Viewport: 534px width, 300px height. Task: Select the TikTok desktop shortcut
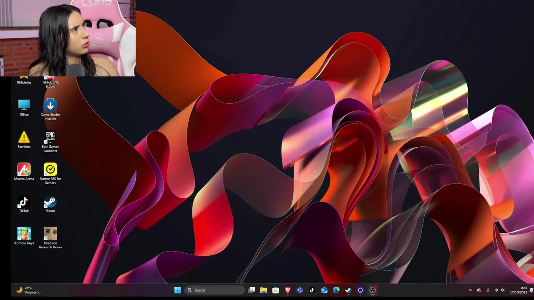point(24,204)
